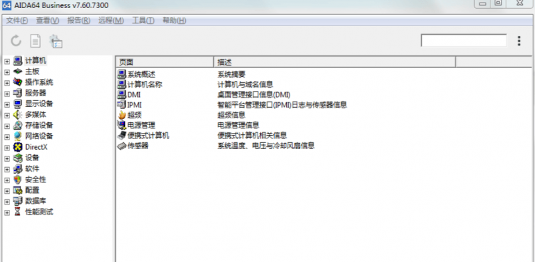Select the 桌面管理接口信息(DMI) description text

tap(254, 94)
